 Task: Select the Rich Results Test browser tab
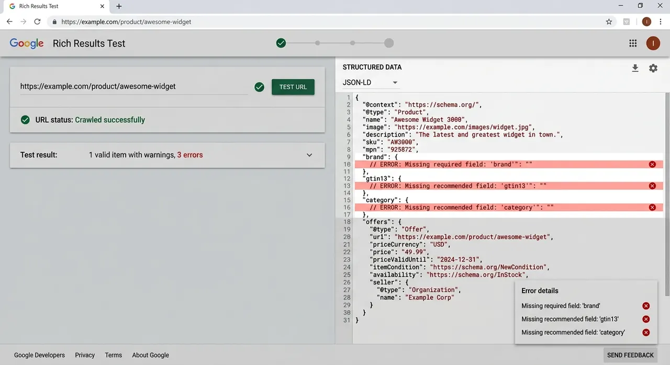pyautogui.click(x=58, y=6)
